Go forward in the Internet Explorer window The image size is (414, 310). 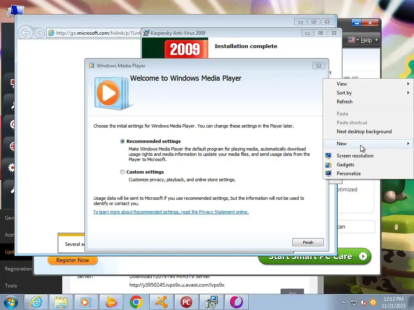pyautogui.click(x=39, y=33)
